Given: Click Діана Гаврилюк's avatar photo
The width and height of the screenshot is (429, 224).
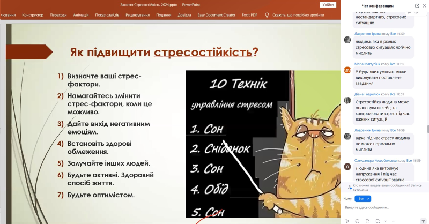Looking at the screenshot, I should pyautogui.click(x=347, y=100).
